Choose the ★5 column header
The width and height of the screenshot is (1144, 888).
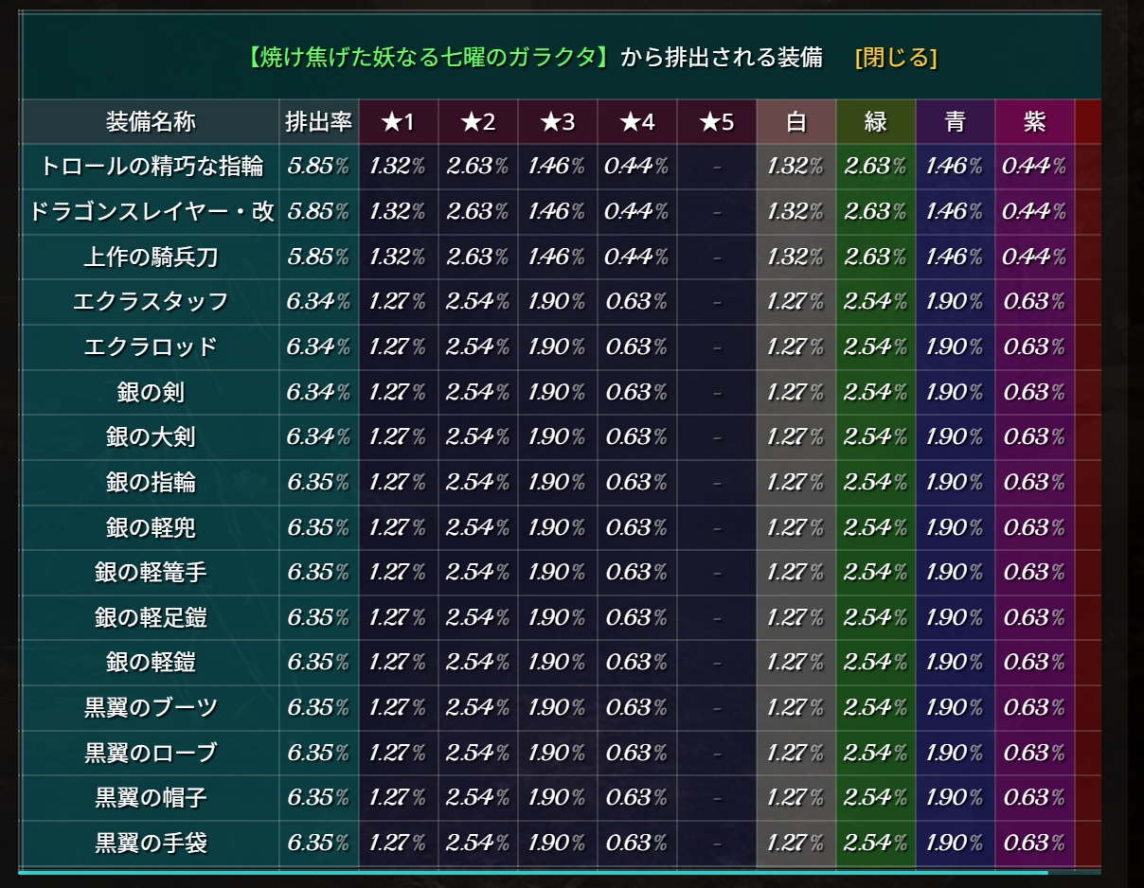[x=716, y=122]
